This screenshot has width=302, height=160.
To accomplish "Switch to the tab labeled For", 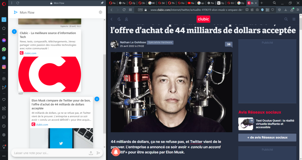I will pyautogui.click(x=181, y=3).
